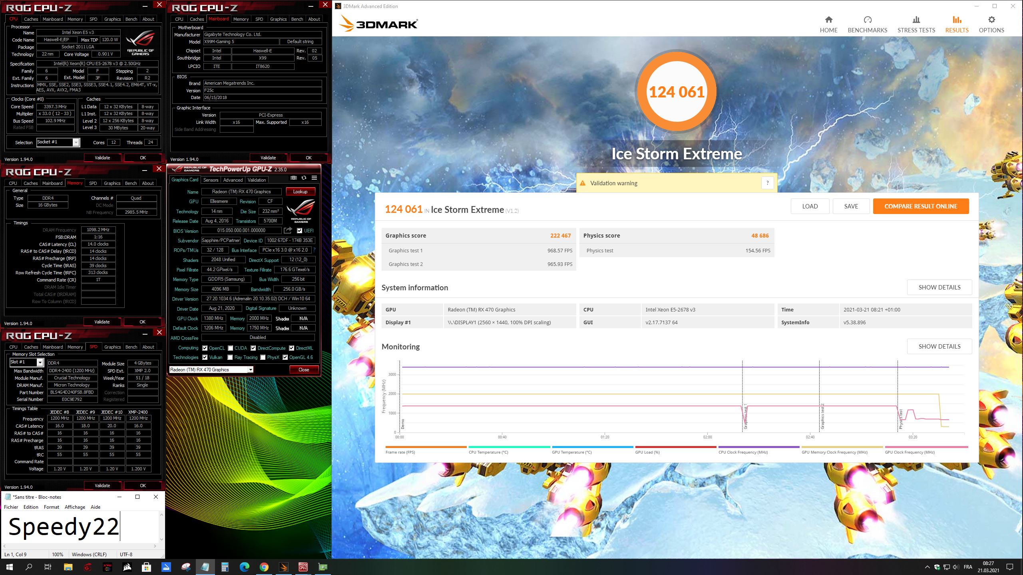Take a GPU-Z screenshot with camera icon
The height and width of the screenshot is (575, 1023).
pyautogui.click(x=294, y=178)
